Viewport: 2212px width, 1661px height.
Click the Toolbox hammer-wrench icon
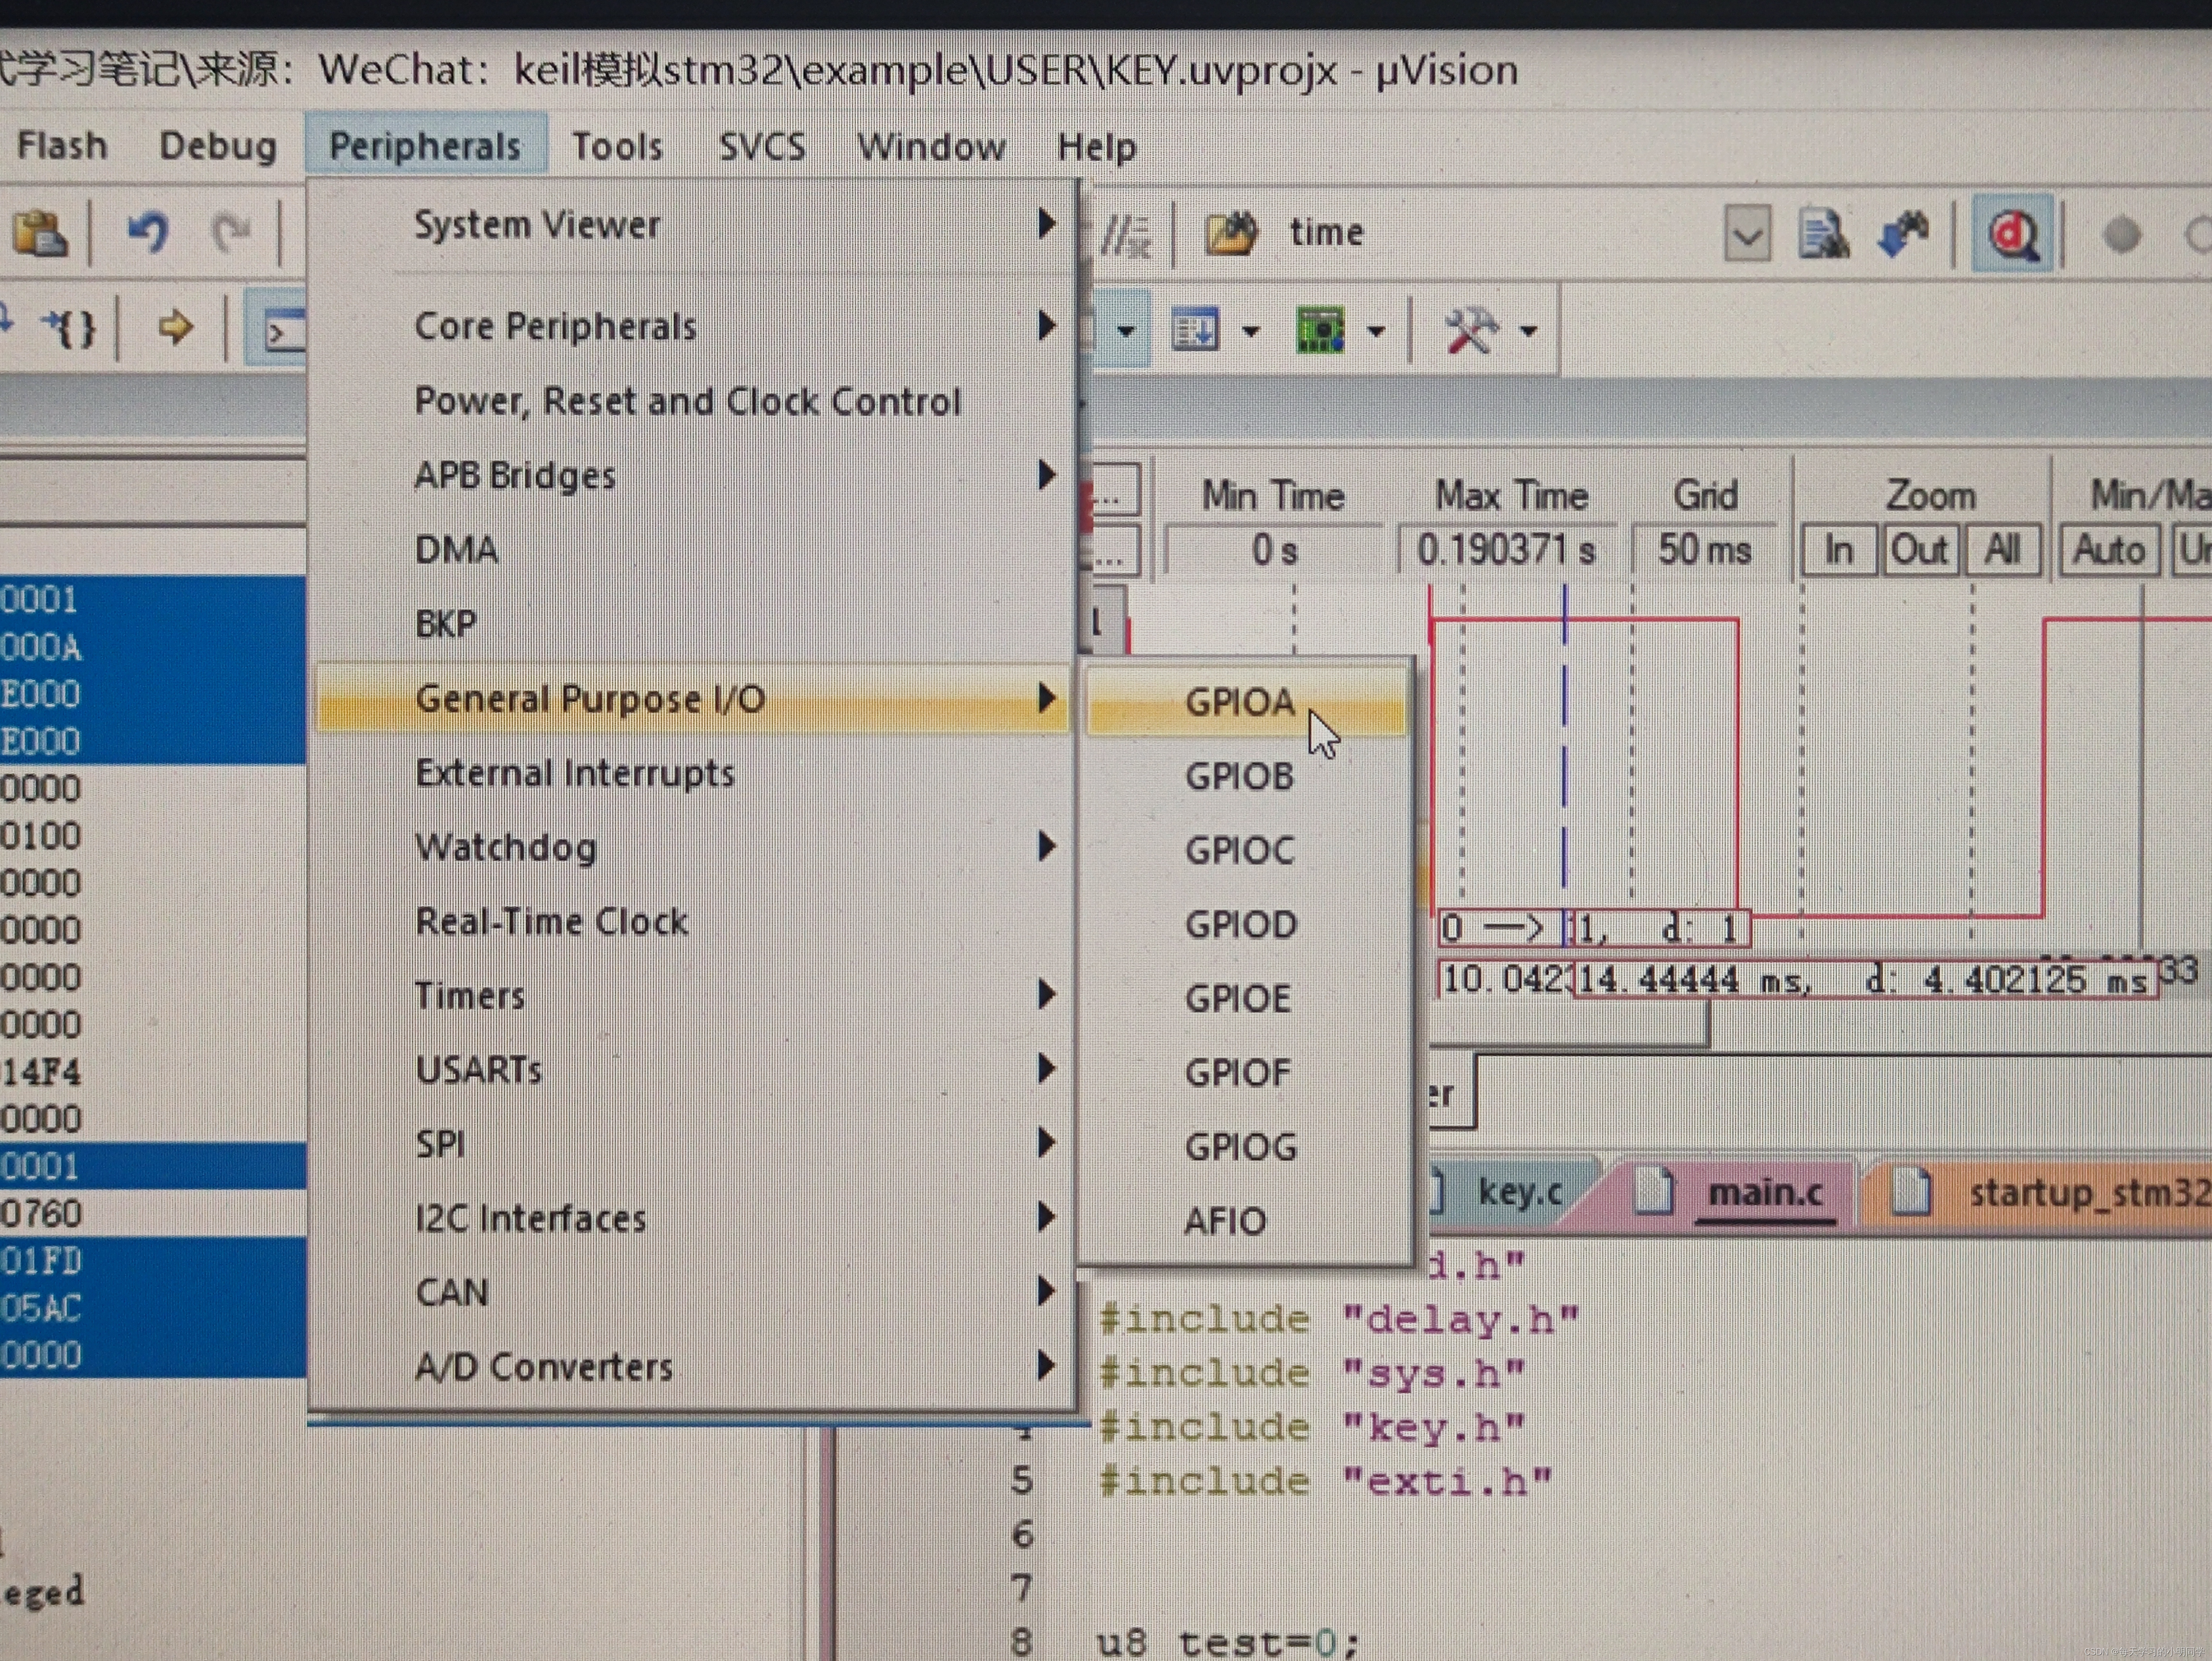point(1470,330)
